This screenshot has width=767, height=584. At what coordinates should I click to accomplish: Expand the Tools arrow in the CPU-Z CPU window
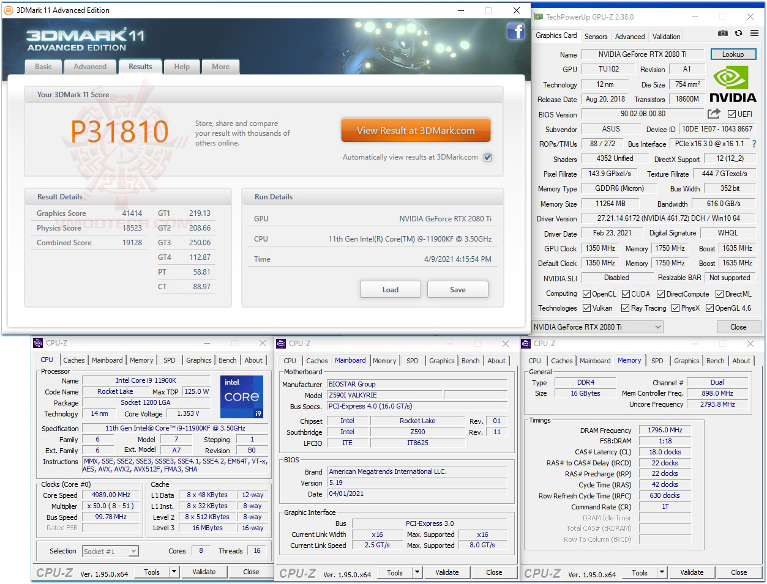coord(174,572)
